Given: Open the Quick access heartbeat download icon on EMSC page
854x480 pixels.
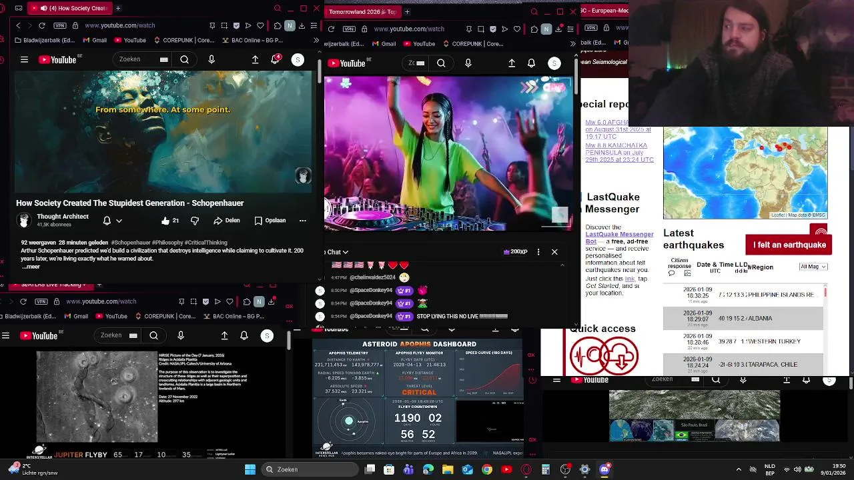Looking at the screenshot, I should (x=604, y=355).
